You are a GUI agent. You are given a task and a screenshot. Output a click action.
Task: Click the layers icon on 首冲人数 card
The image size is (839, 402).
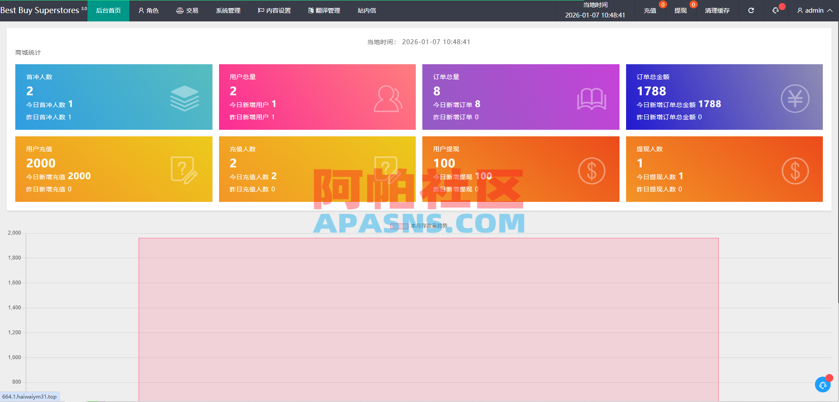185,98
